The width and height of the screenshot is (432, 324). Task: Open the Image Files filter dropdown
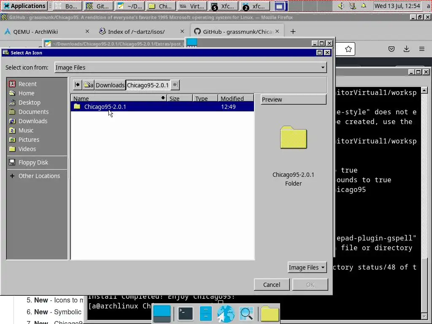click(307, 267)
